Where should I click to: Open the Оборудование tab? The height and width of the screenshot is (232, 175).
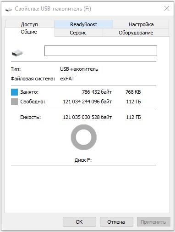tap(136, 33)
